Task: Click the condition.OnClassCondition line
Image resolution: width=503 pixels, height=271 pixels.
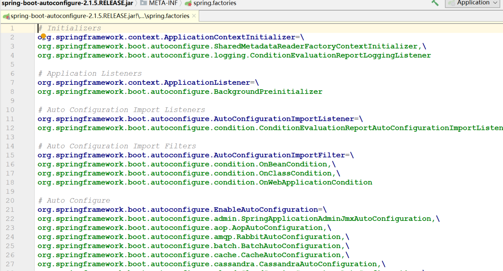Action: [189, 173]
